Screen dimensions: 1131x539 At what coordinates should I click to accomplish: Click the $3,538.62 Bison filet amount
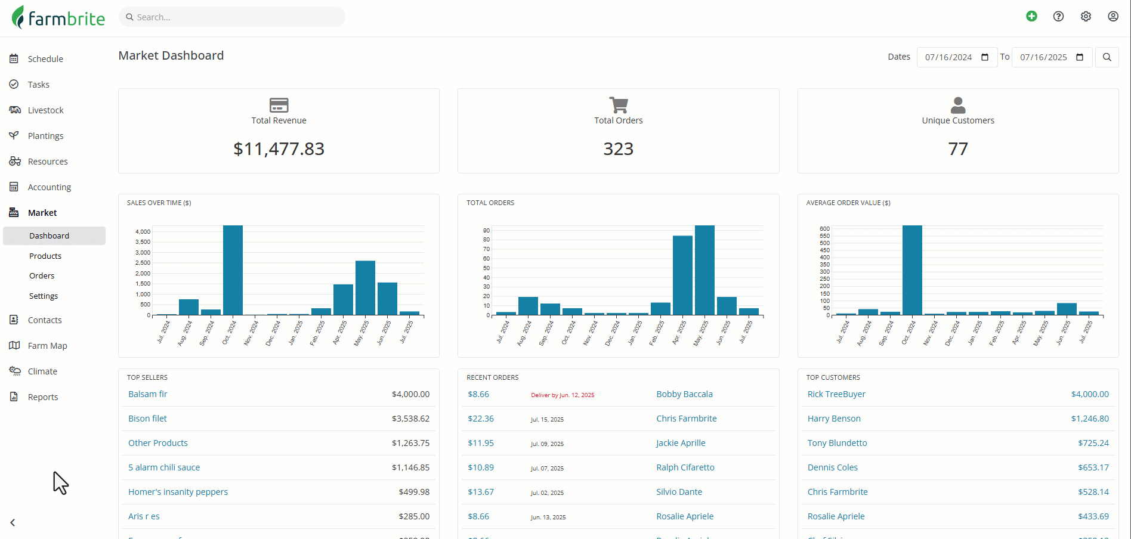[x=410, y=419]
